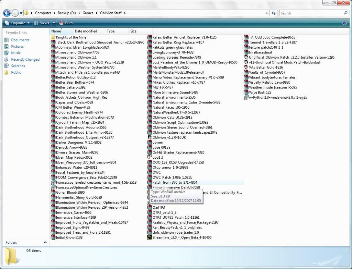Click the Burn toolbar button
352x269 pixels.
point(66,23)
